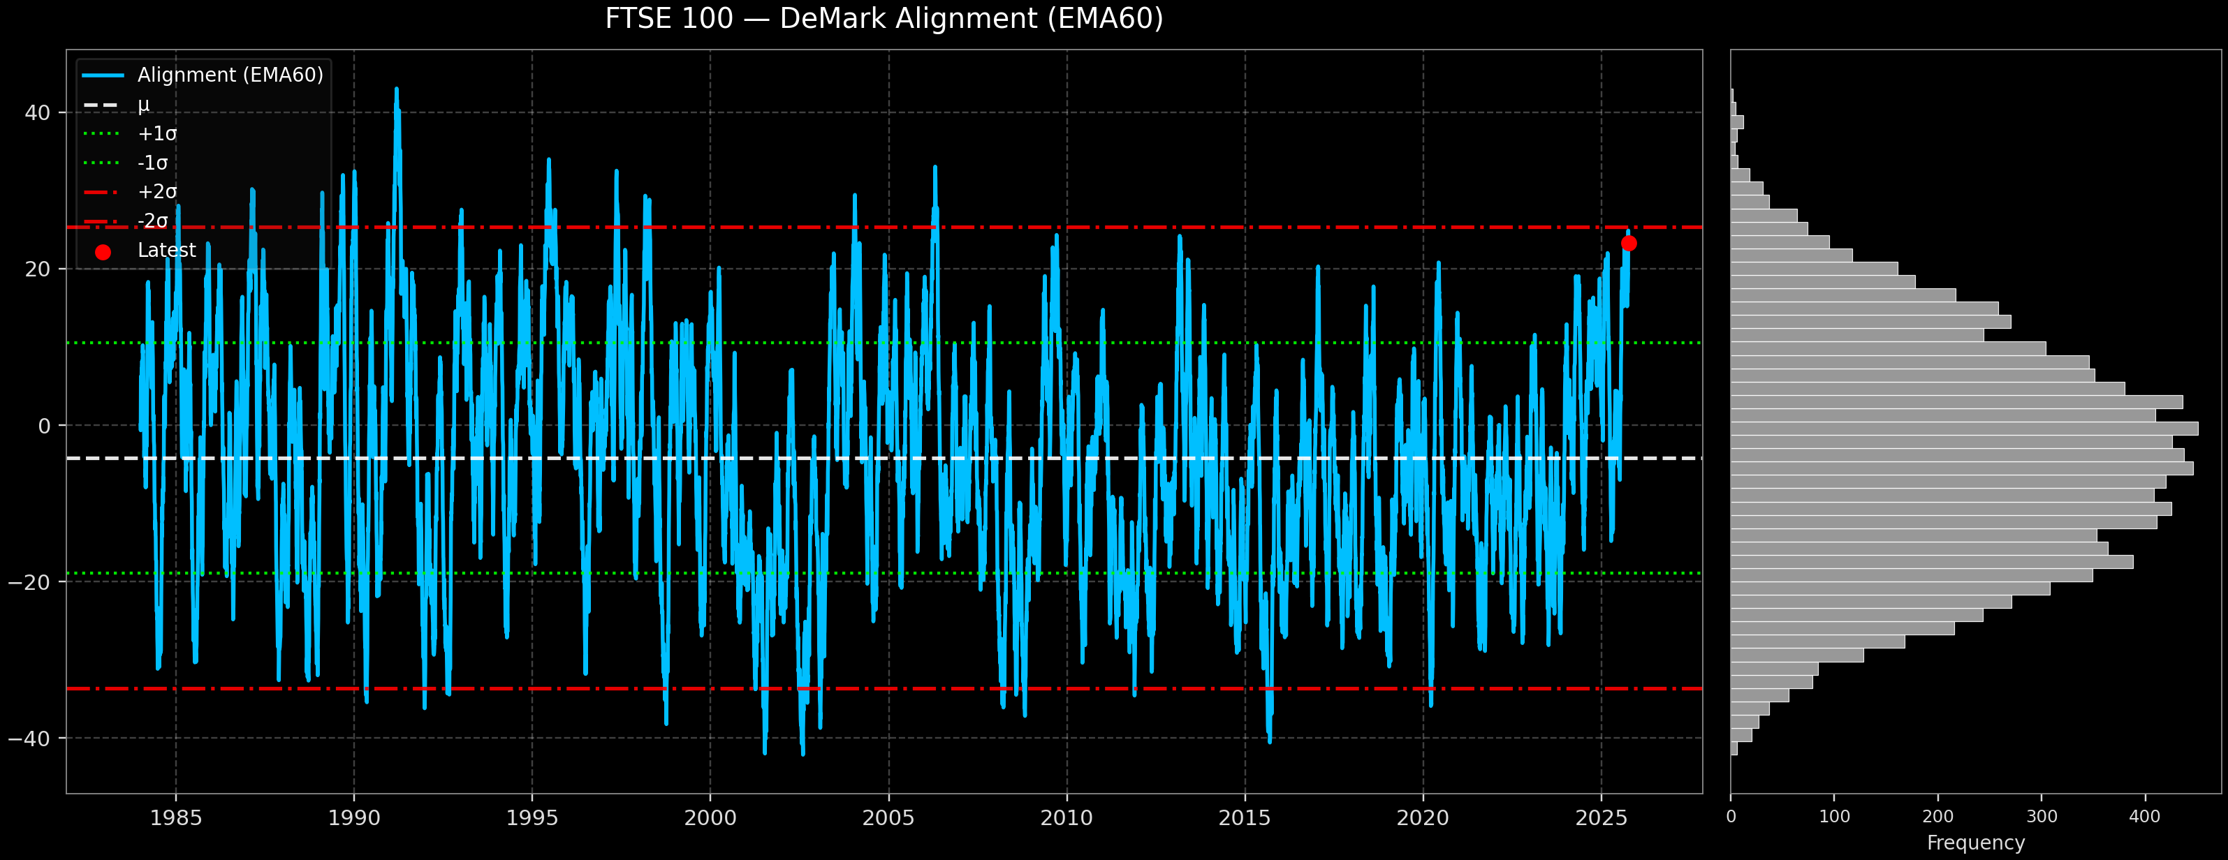Screen dimensions: 2228x860
Task: Click the 1985 x-axis tick label
Action: pos(175,817)
